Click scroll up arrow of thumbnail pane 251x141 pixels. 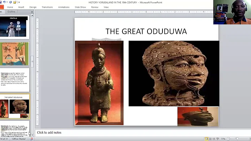click(32, 16)
